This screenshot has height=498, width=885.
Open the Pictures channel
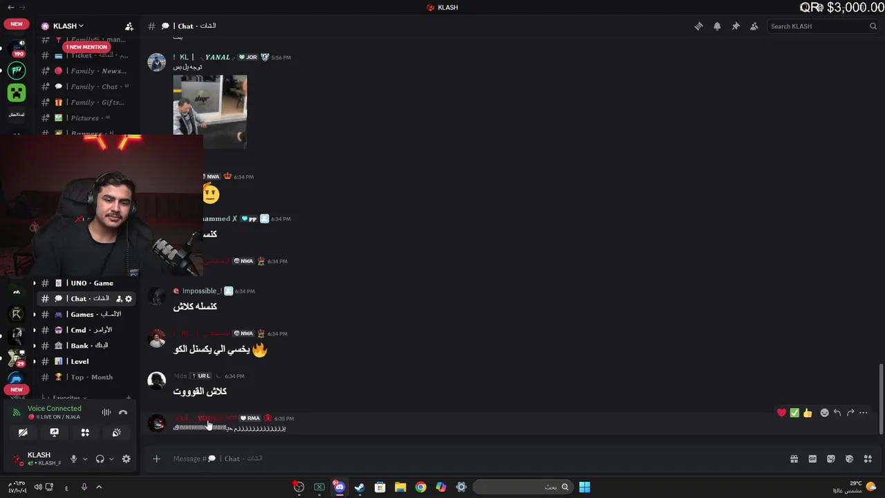tap(86, 118)
